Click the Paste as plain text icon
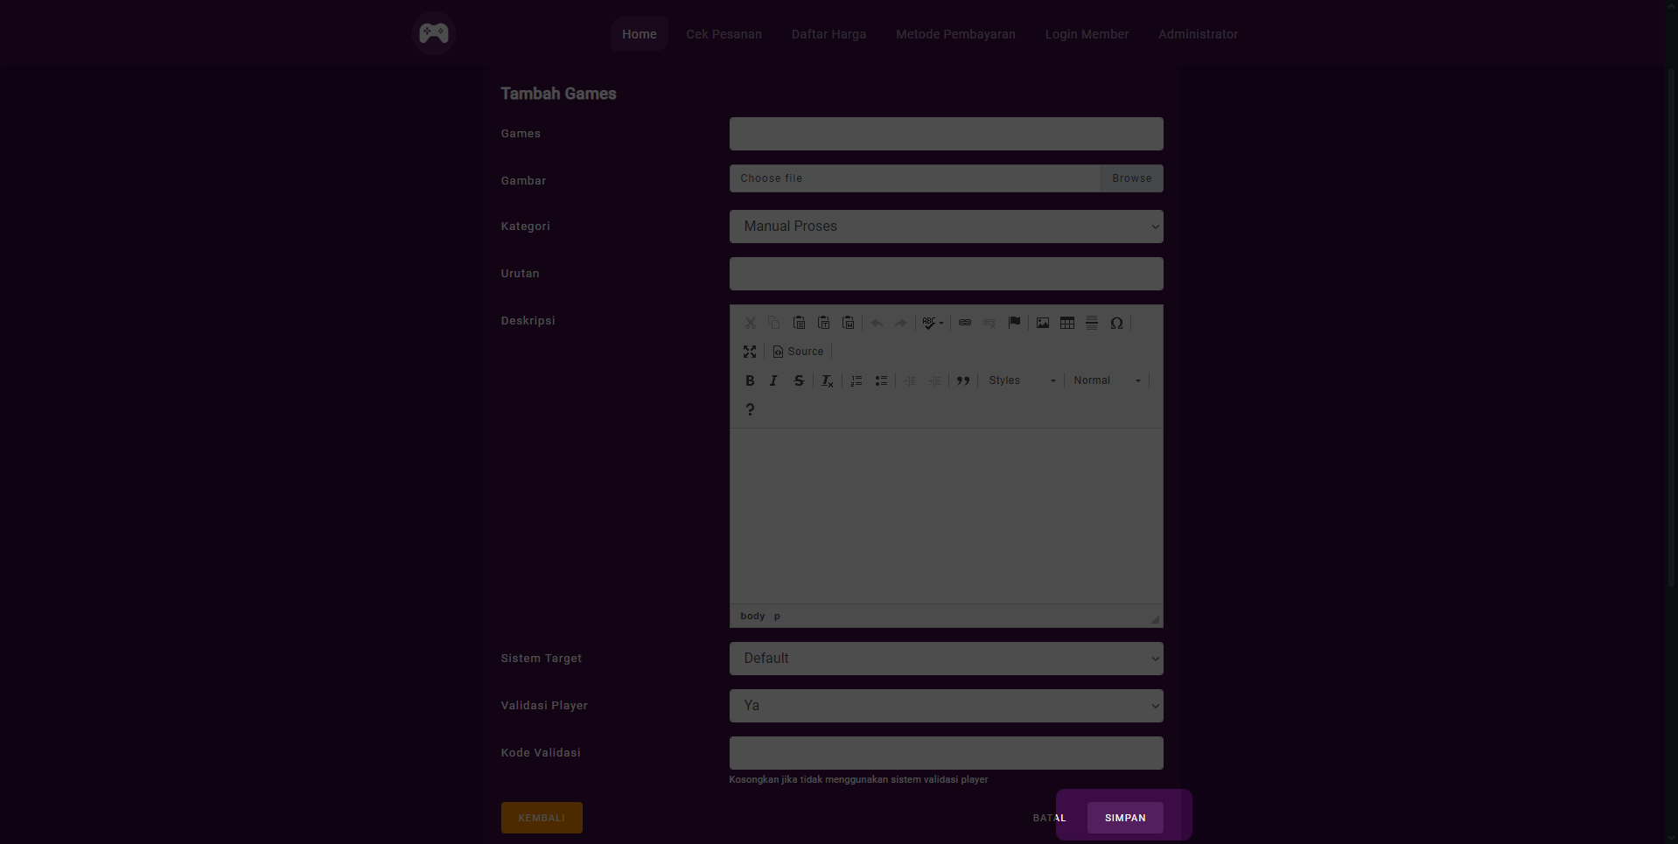1678x844 pixels. coord(823,323)
